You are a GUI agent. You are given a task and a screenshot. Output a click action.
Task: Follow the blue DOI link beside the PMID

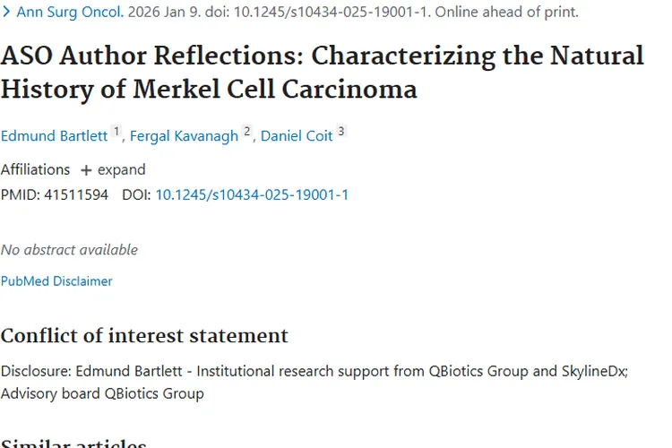point(252,194)
